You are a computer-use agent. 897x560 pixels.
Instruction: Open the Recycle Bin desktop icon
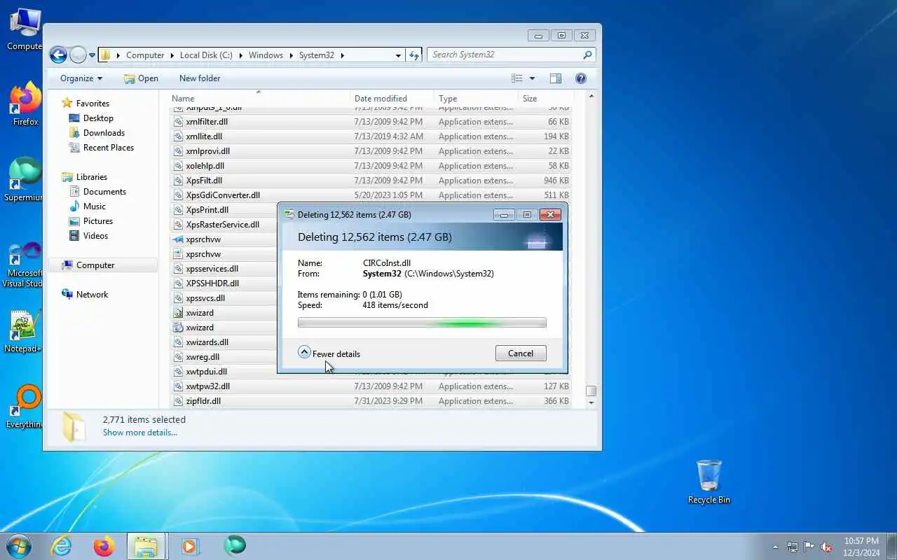pyautogui.click(x=709, y=482)
